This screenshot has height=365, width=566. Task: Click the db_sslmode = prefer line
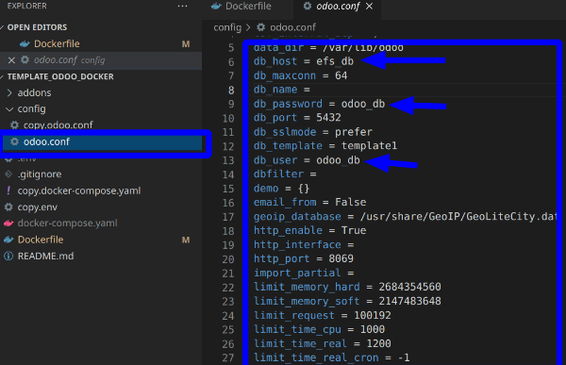click(x=313, y=132)
